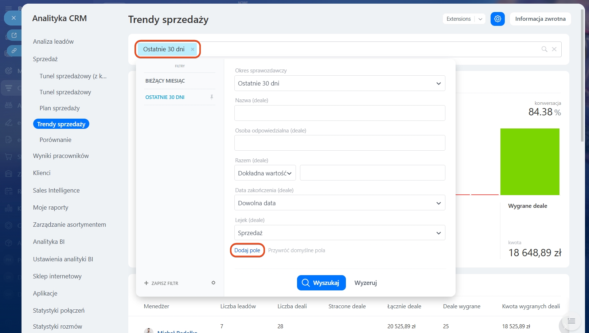
Task: Remove the 'Ostatnie 30 dni' filter chip
Action: tap(192, 49)
